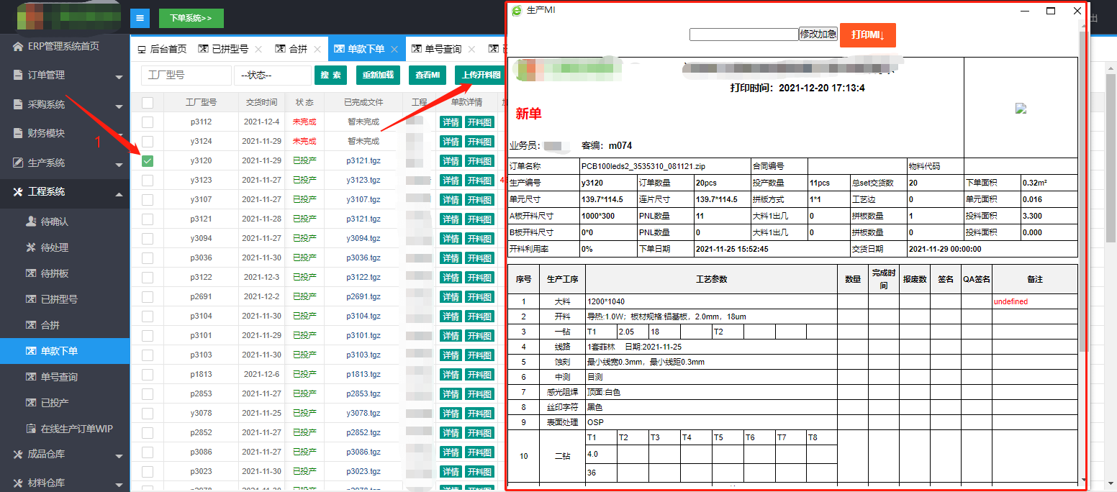Image resolution: width=1117 pixels, height=492 pixels.
Task: Open the --状态-- status dropdown
Action: (x=272, y=76)
